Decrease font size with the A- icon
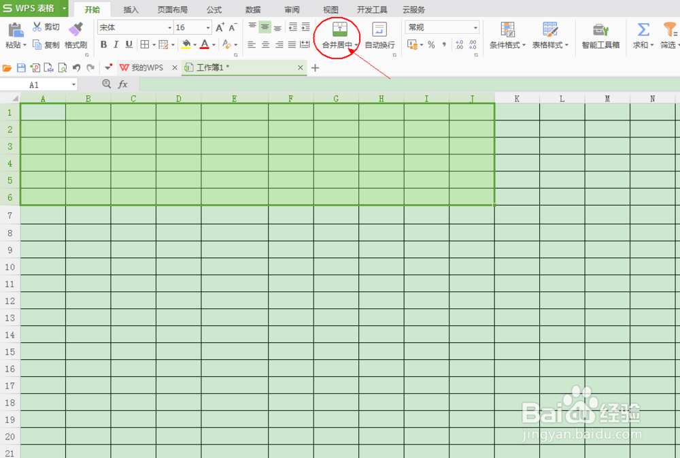 233,27
